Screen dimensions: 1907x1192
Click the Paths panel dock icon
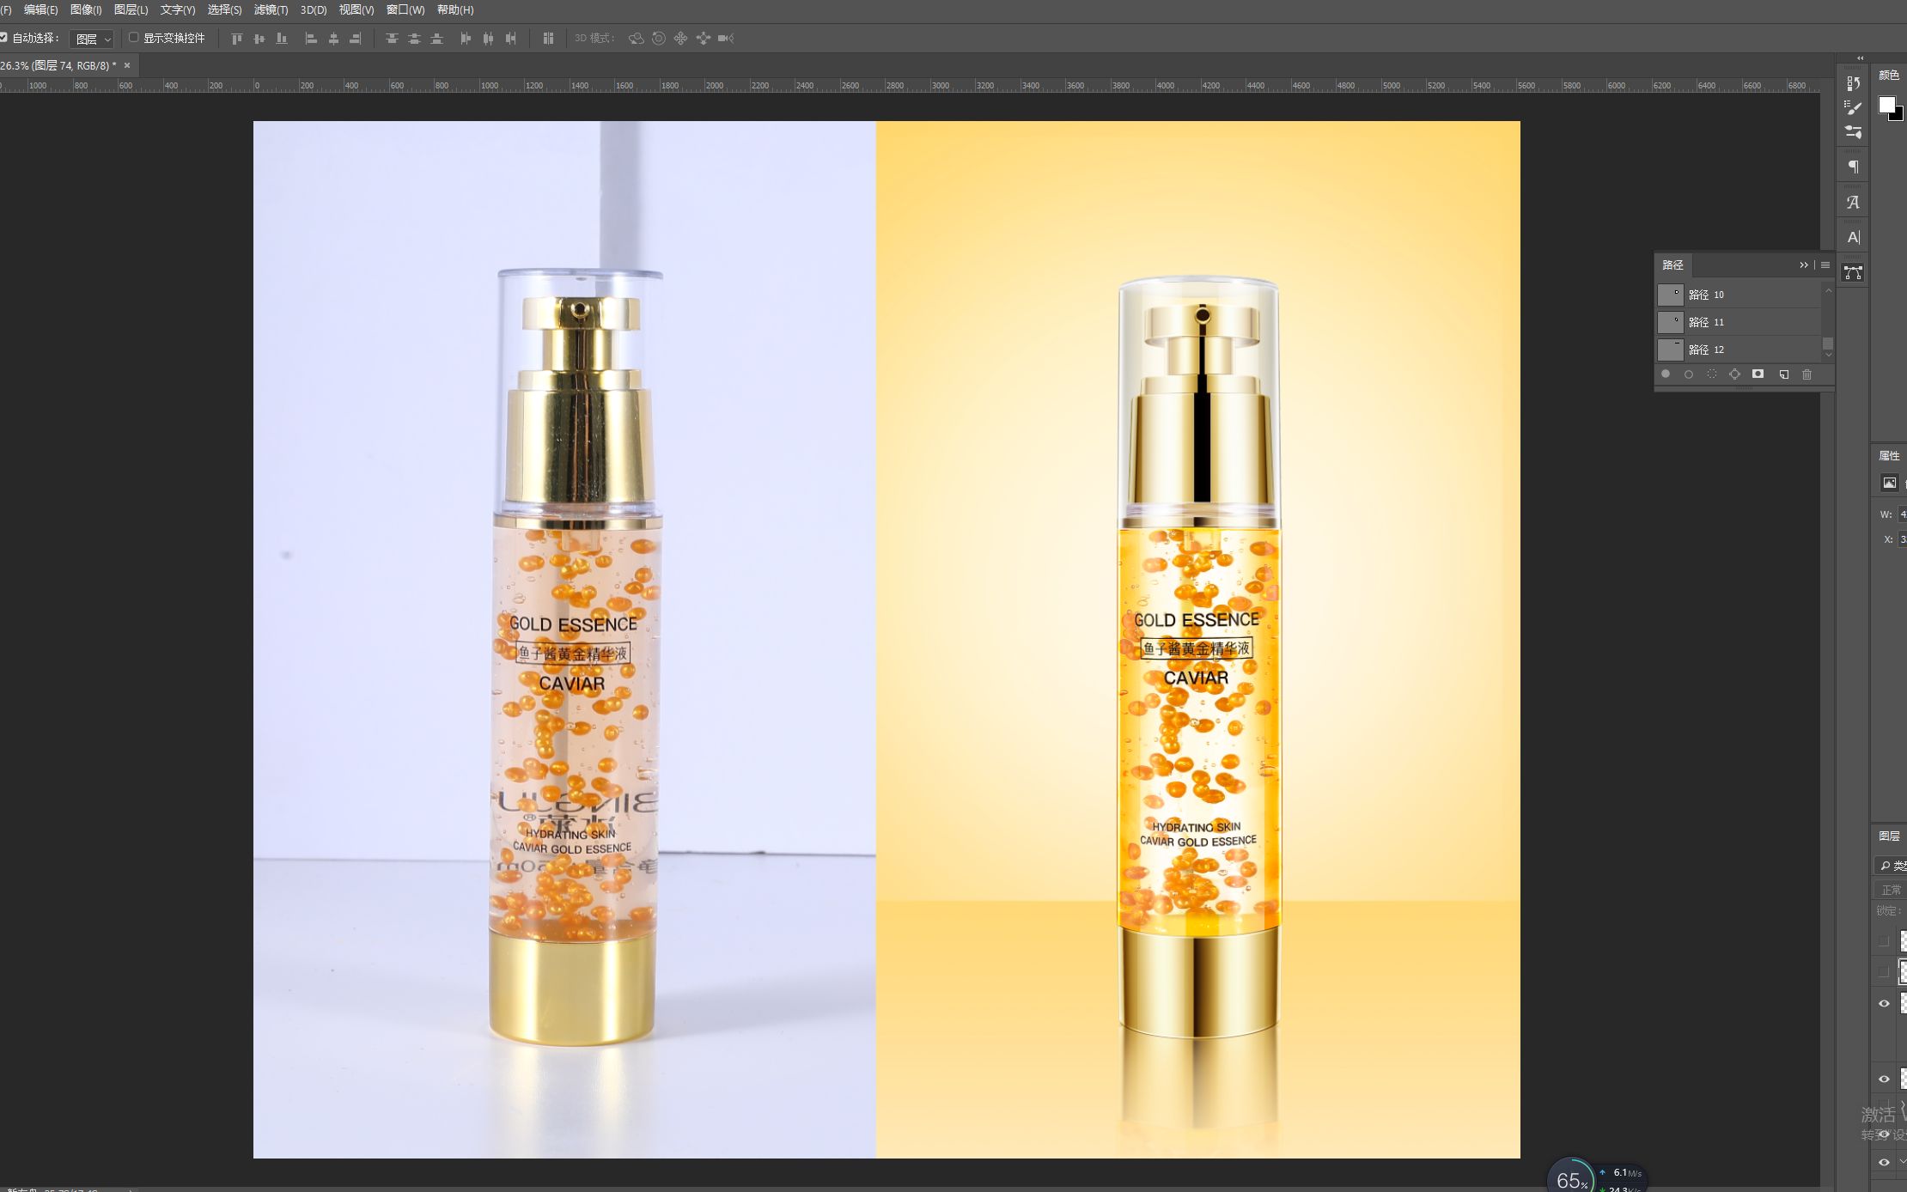(x=1853, y=273)
